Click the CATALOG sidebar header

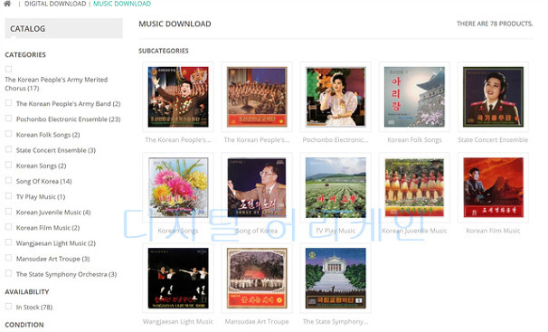click(x=63, y=28)
